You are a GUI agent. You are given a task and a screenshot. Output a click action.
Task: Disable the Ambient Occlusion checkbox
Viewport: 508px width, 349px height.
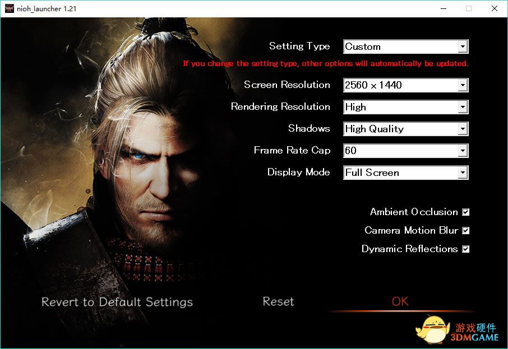coord(466,212)
